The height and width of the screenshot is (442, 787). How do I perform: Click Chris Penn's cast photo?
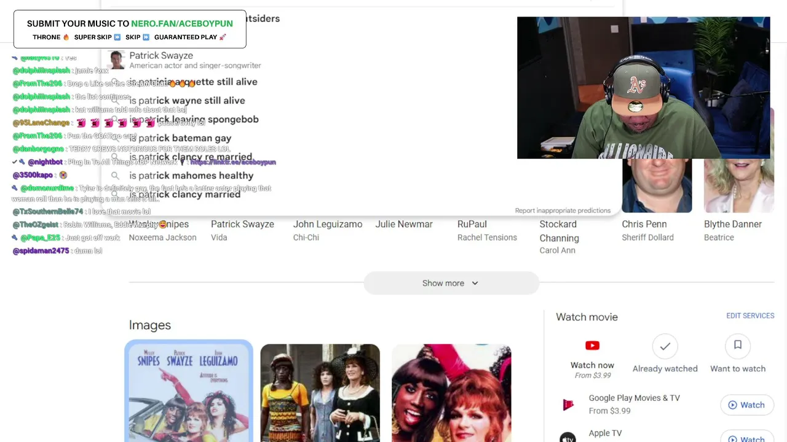tap(657, 185)
